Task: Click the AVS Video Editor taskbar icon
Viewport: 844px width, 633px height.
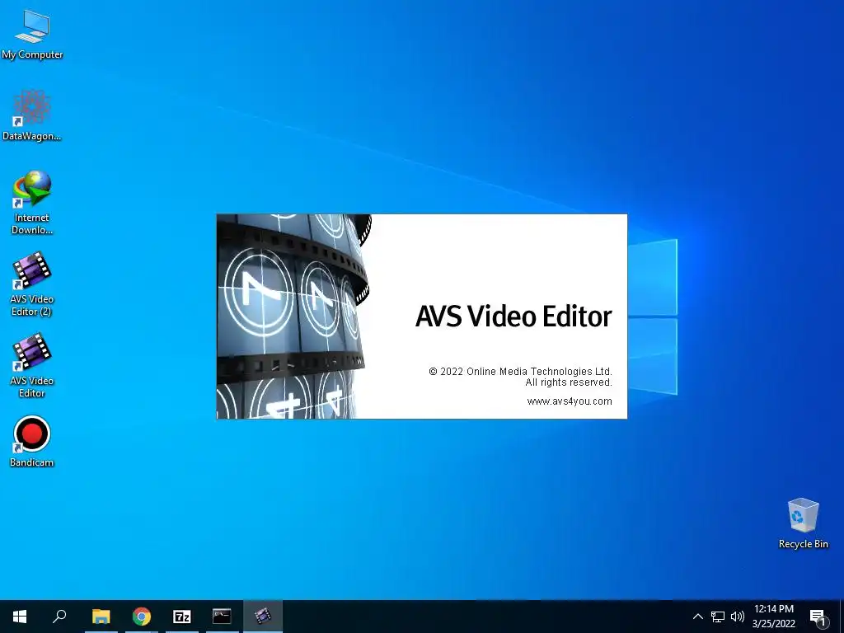Action: 263,617
